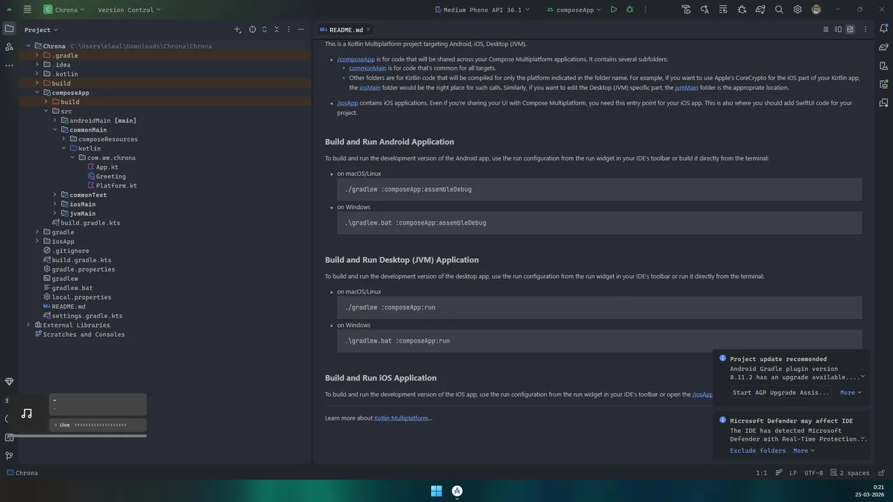Follow the Kotlin Multiplatform link
893x502 pixels.
pos(401,418)
